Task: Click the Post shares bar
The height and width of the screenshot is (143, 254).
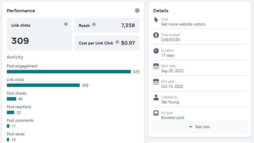Action: (x=11, y=99)
